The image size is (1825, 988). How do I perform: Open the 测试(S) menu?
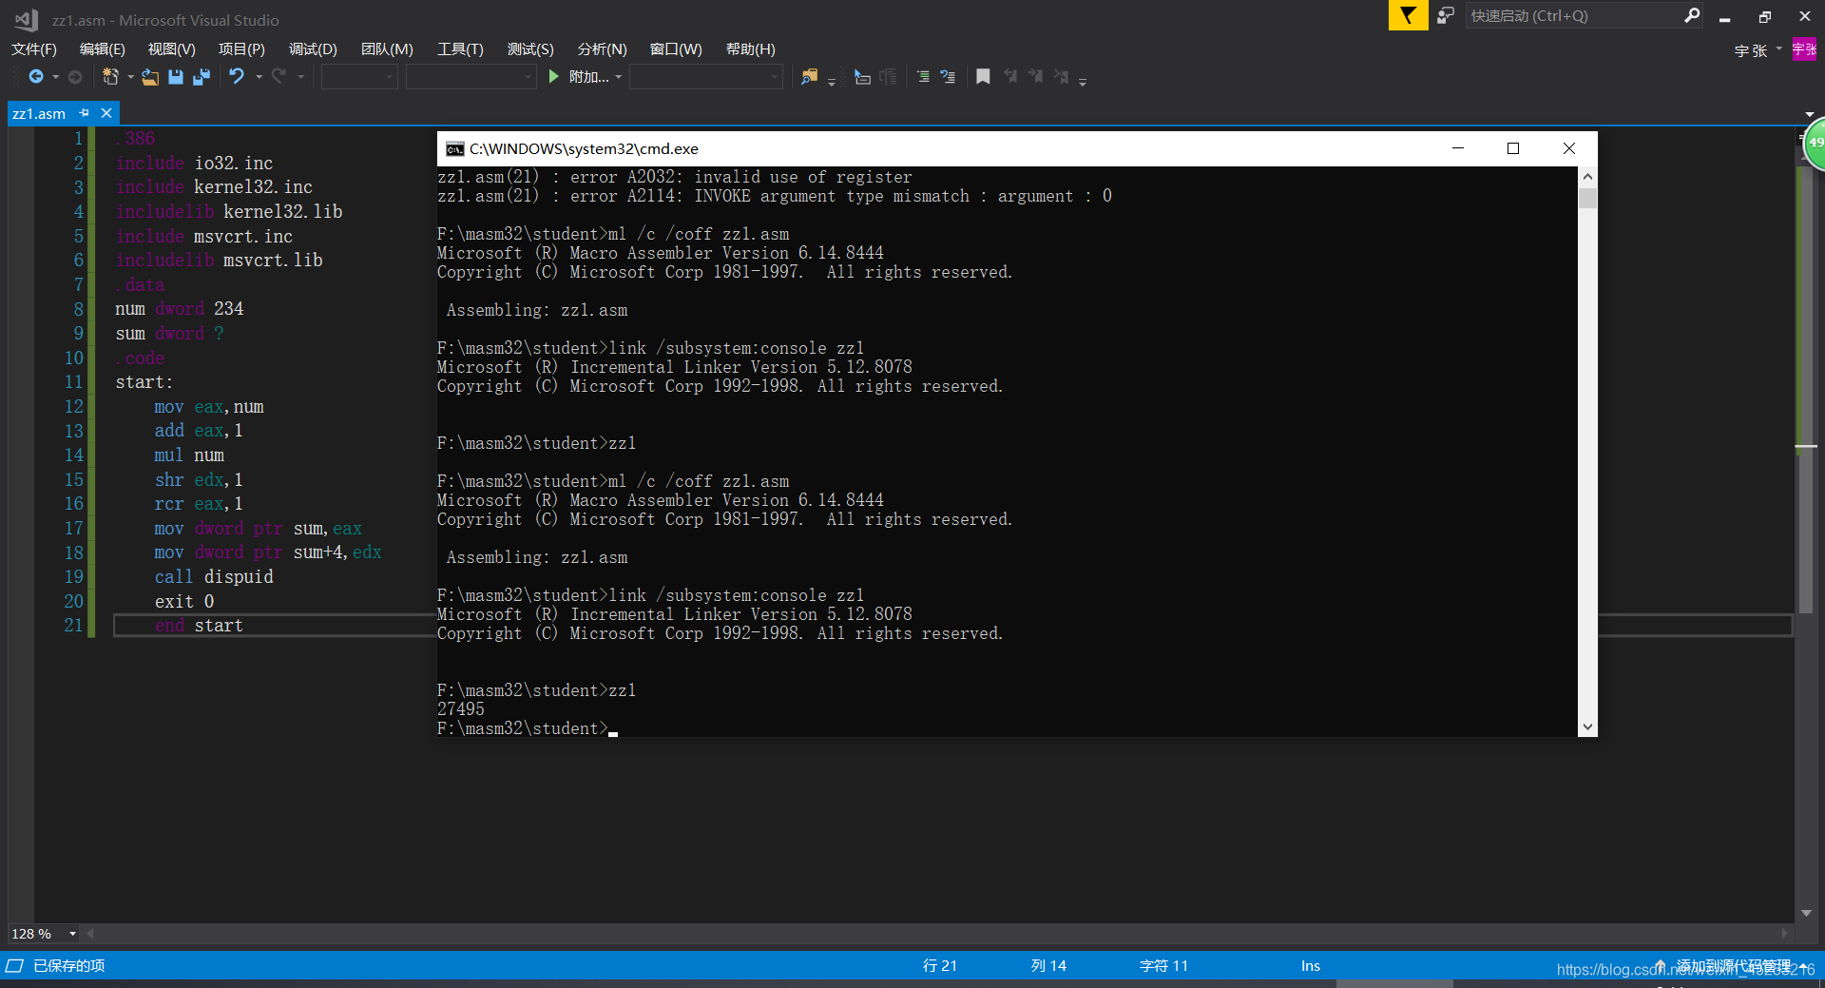[x=530, y=49]
